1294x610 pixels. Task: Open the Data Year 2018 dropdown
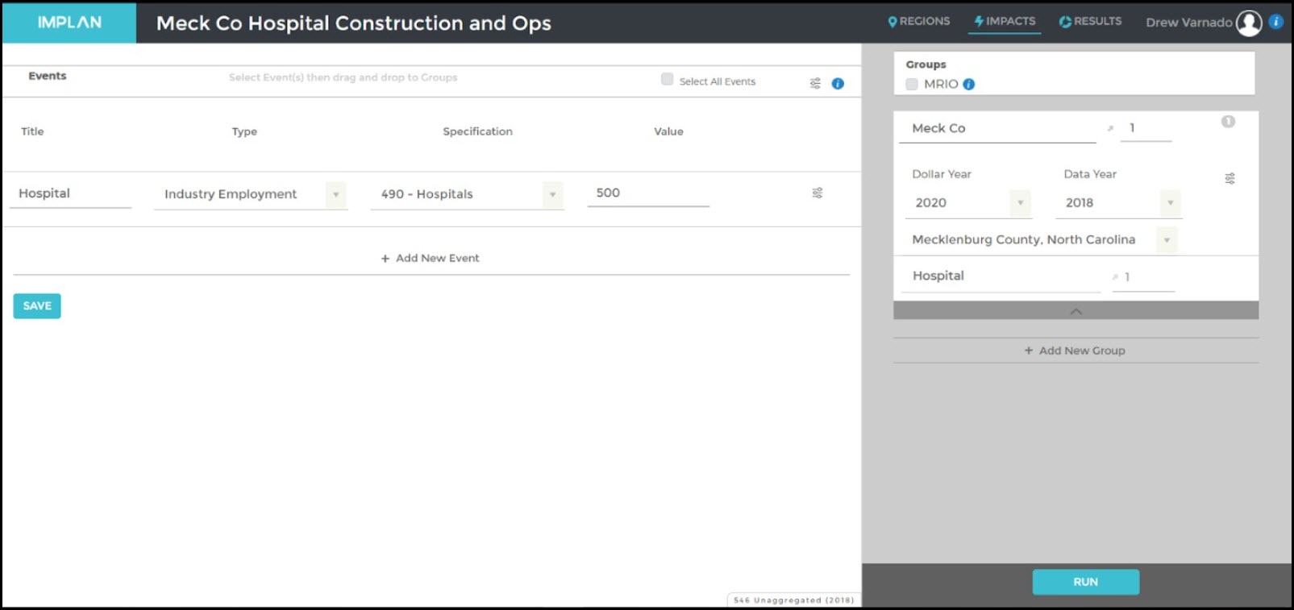tap(1118, 203)
